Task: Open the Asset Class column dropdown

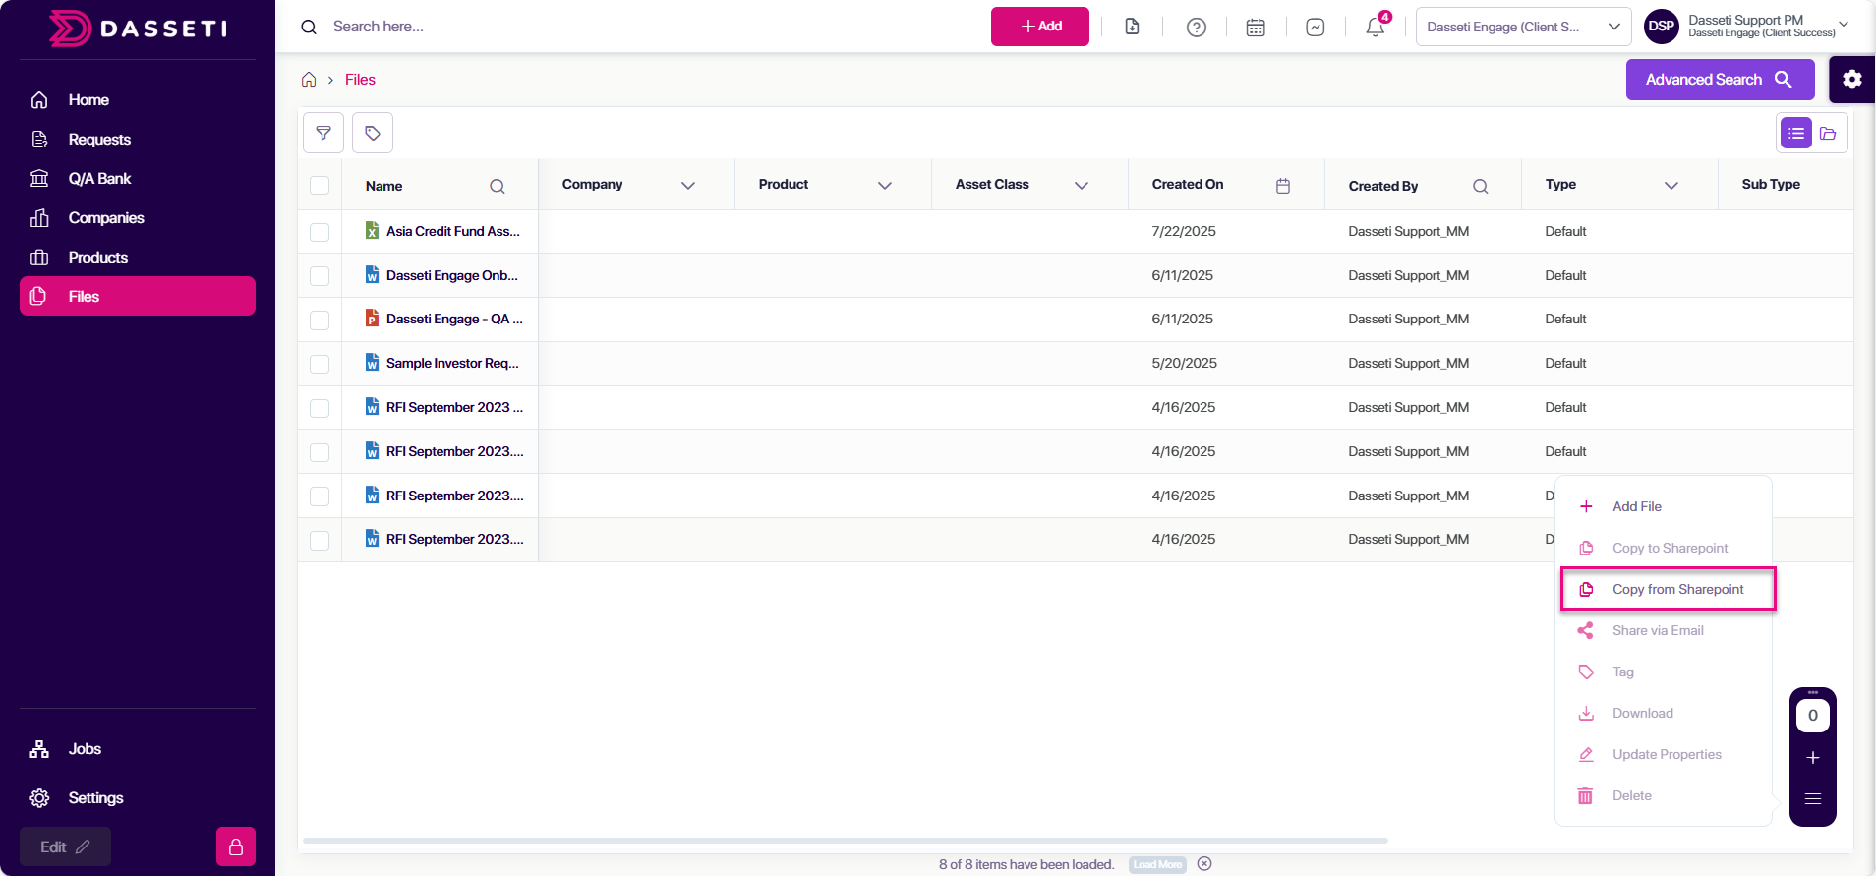Action: [x=1082, y=185]
